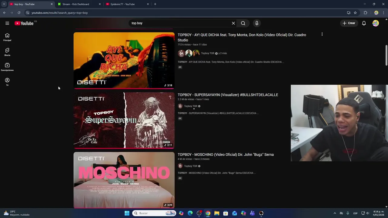
Task: Switch the ESP keyboard language indicator
Action: click(355, 213)
